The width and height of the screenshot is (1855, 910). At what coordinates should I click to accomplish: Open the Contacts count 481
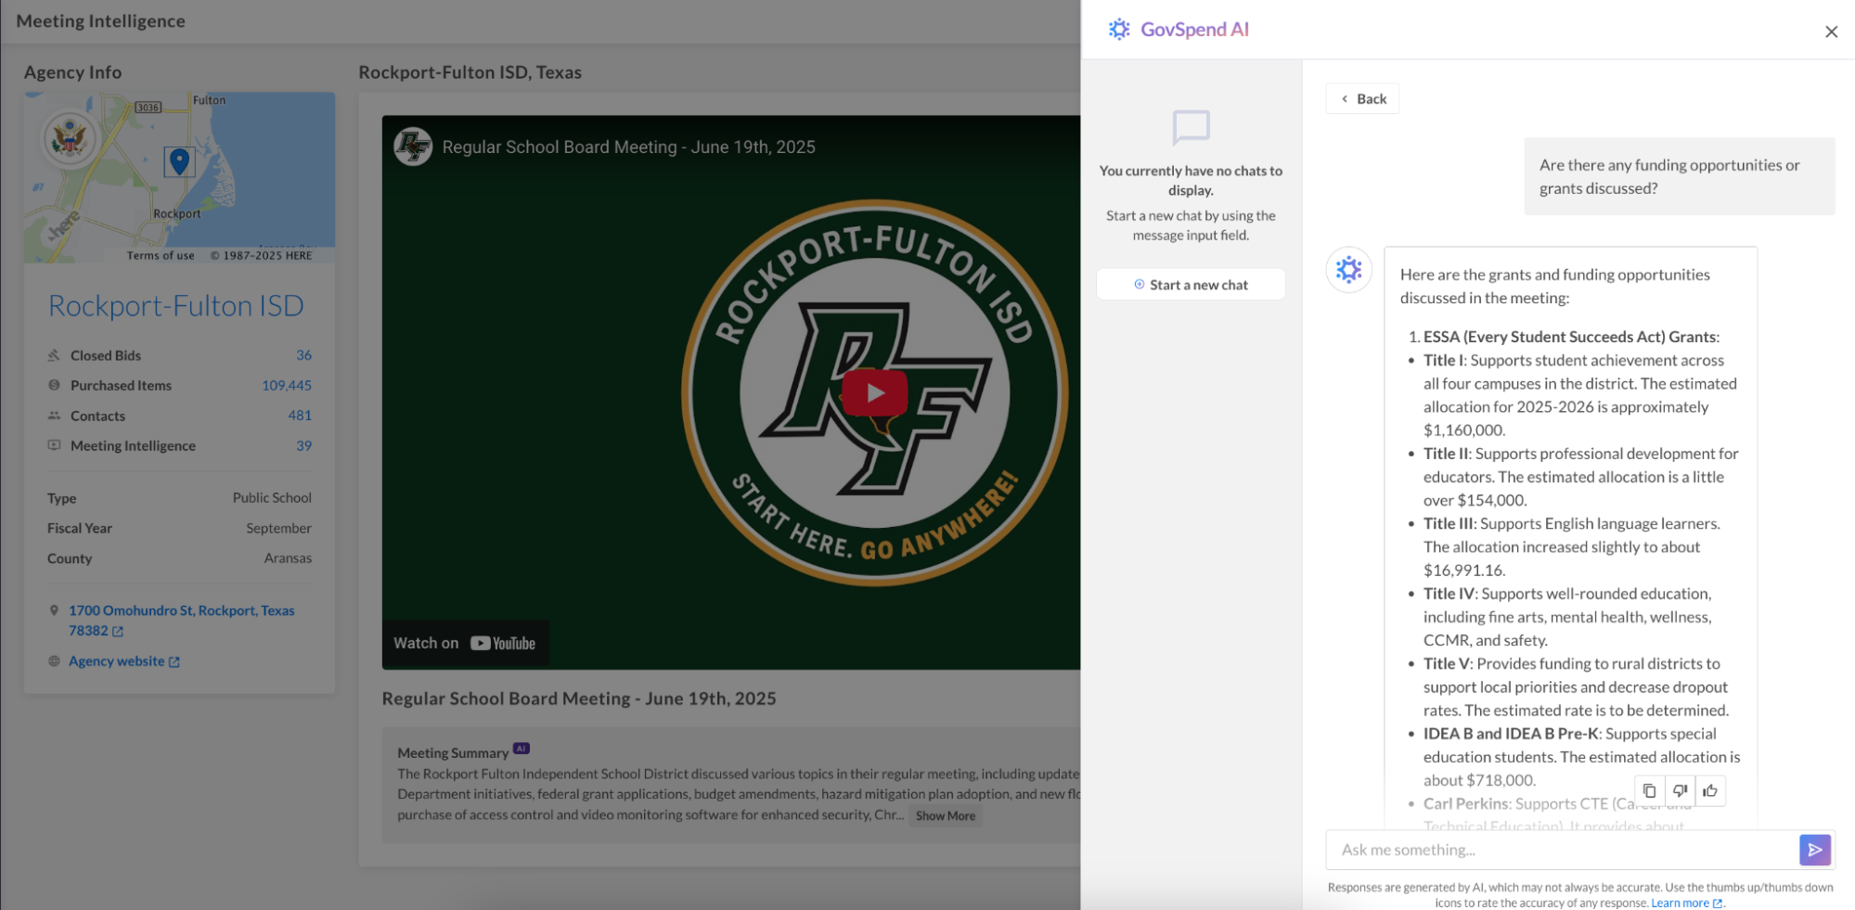click(x=299, y=416)
